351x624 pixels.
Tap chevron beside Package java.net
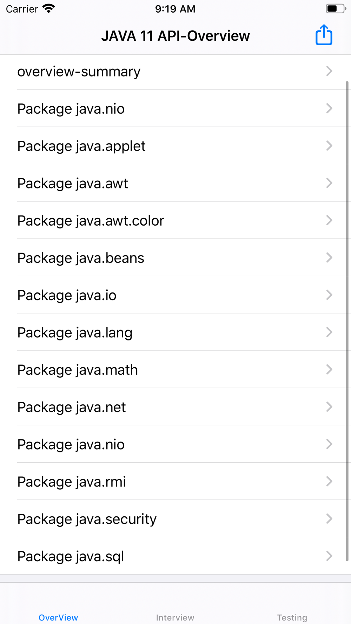point(329,407)
